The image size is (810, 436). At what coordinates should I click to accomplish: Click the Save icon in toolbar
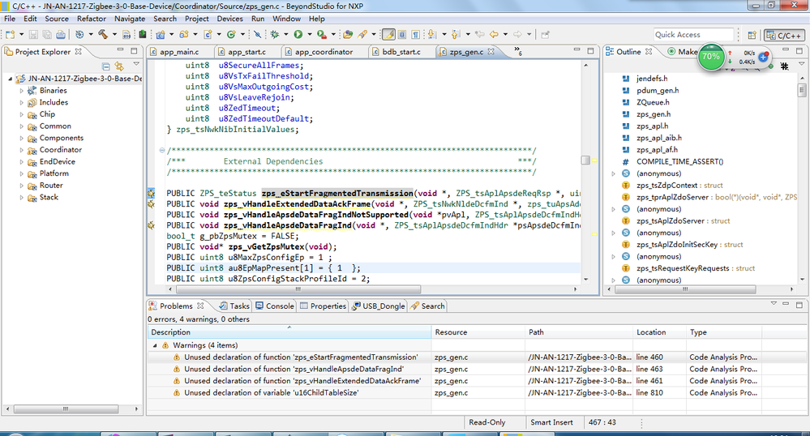click(x=33, y=35)
